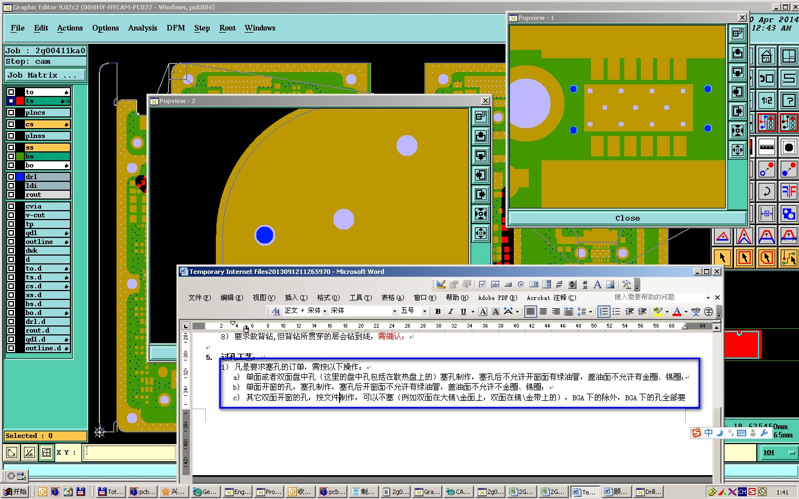Select the plain arrow select tool
Image resolution: width=799 pixels, height=499 pixels.
point(722,257)
